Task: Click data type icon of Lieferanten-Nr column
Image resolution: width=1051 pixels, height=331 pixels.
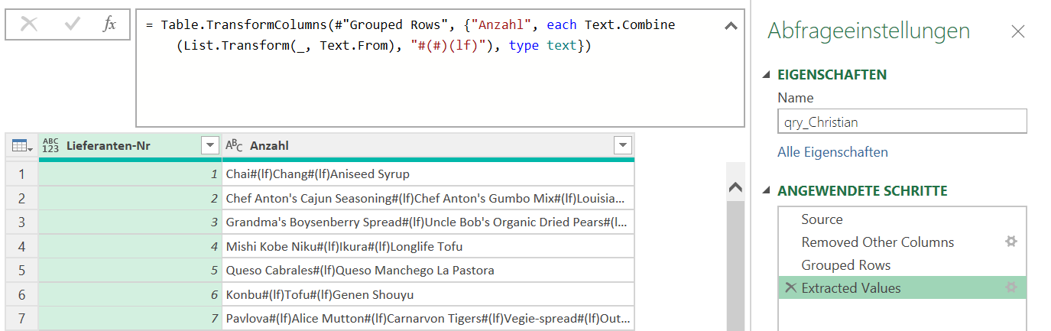Action: [x=50, y=145]
